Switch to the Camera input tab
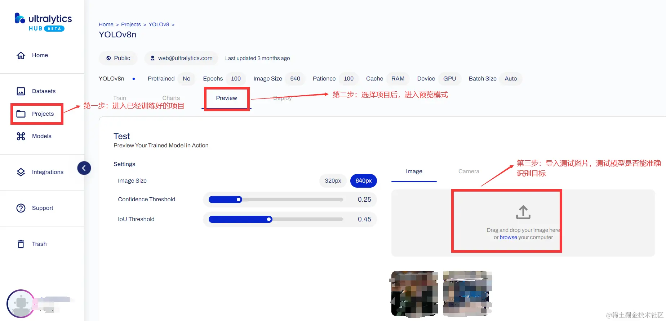 [x=469, y=171]
